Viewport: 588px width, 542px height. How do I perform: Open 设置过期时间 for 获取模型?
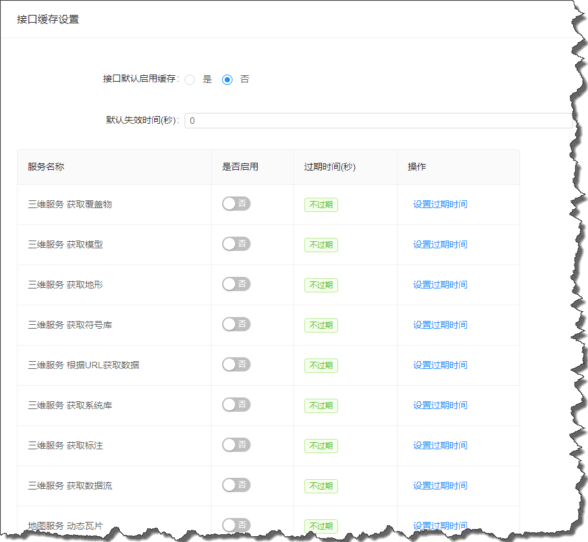[440, 244]
